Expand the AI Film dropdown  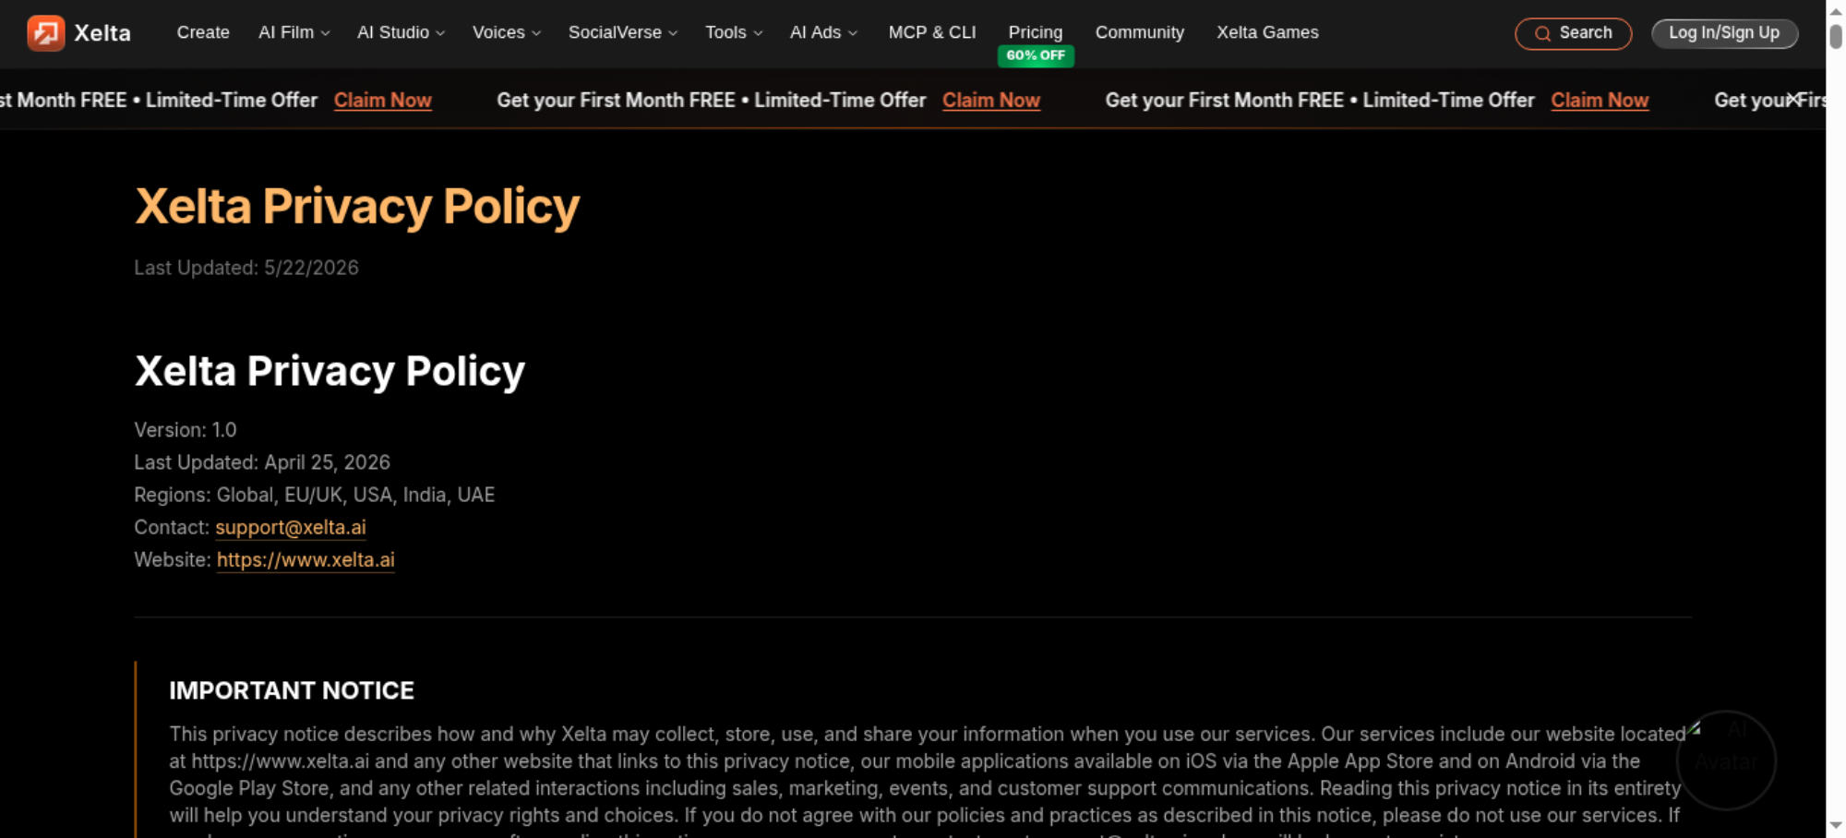pyautogui.click(x=294, y=32)
